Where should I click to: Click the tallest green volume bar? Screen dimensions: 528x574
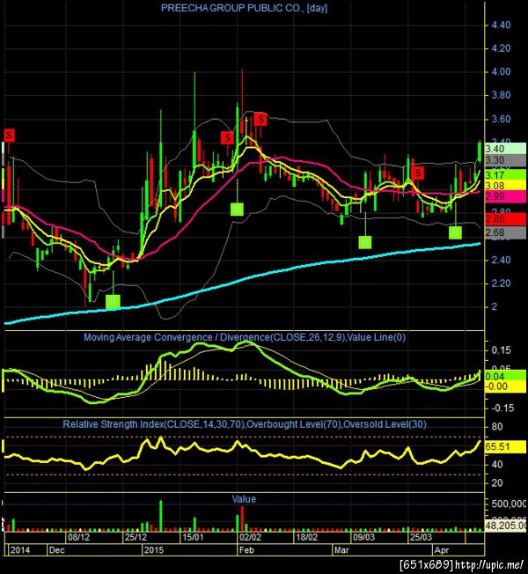(160, 516)
